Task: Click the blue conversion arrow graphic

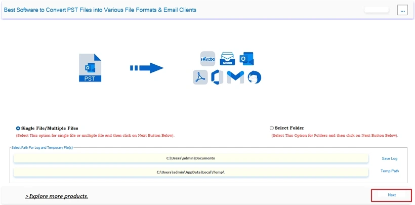Action: [147, 68]
